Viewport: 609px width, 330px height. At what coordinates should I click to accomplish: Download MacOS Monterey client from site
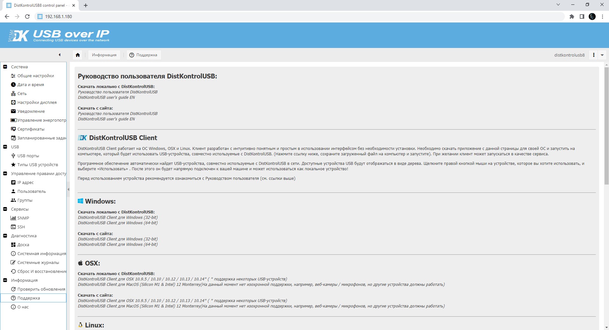pos(261,306)
